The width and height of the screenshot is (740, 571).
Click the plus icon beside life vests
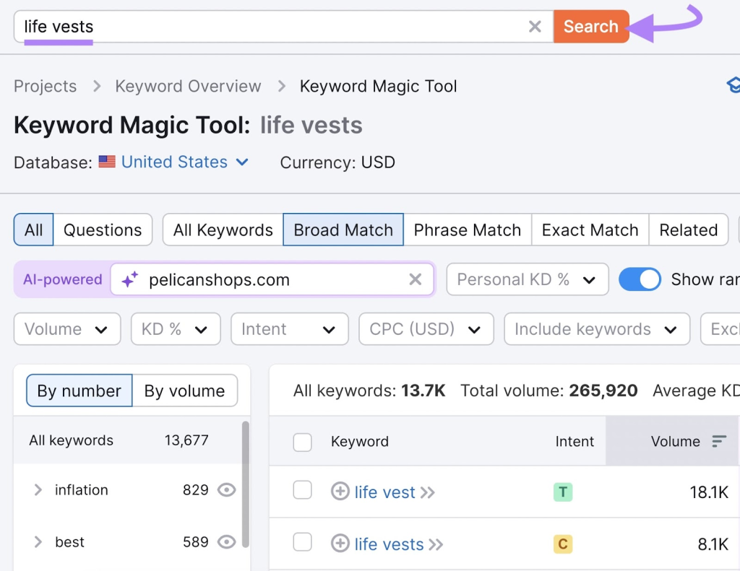(340, 544)
